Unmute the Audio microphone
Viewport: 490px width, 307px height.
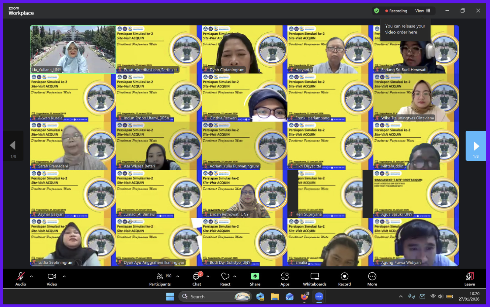(20, 279)
